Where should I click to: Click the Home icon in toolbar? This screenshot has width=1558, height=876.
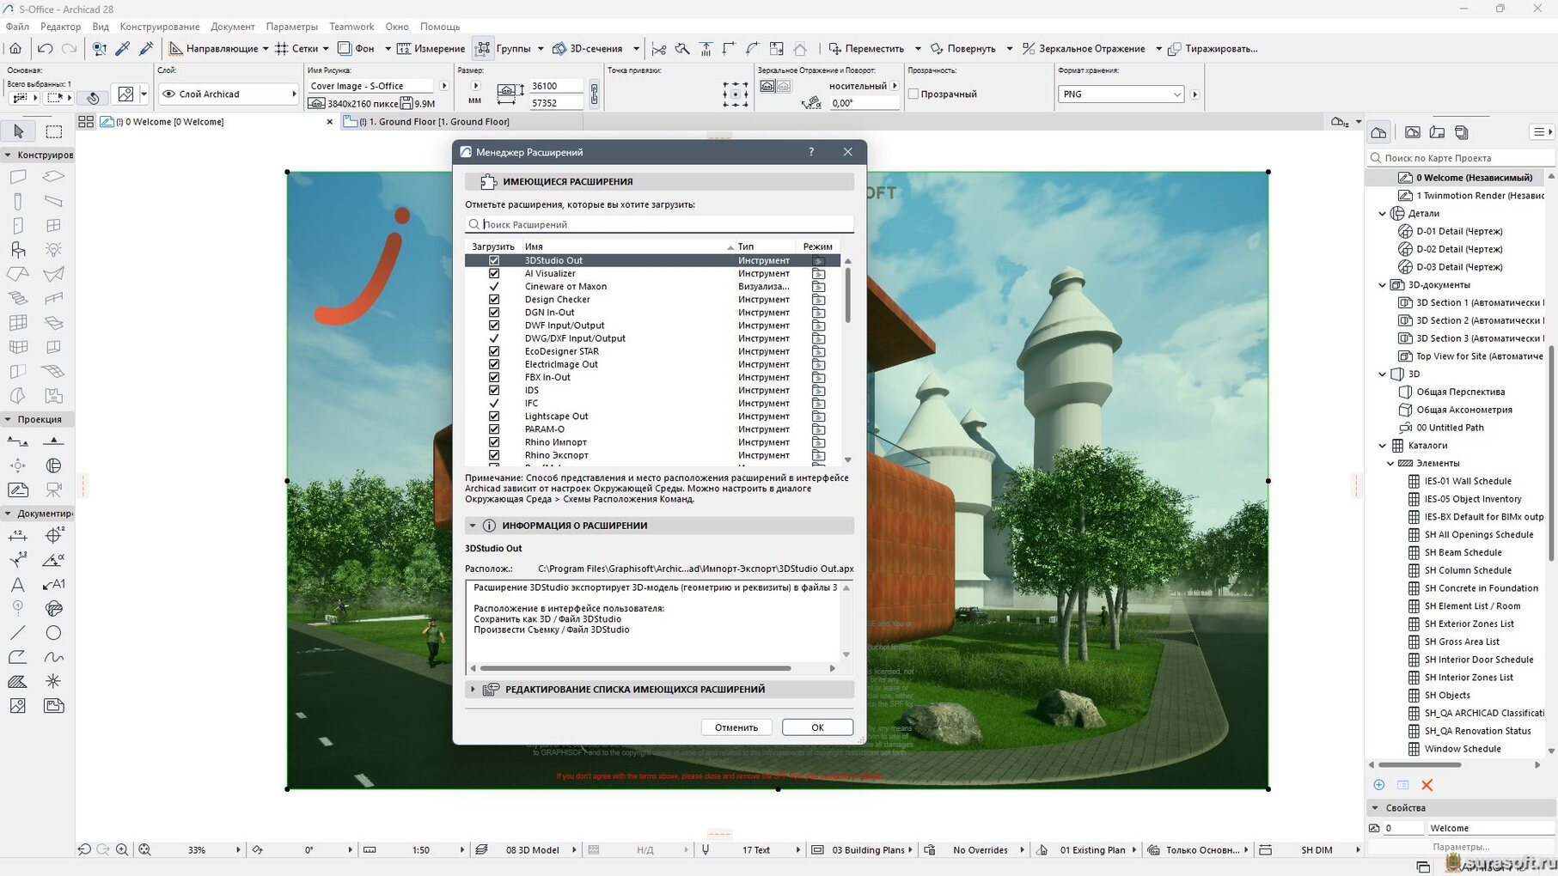(15, 49)
